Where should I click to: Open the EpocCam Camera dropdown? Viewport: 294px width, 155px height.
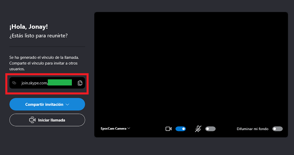[x=115, y=128]
